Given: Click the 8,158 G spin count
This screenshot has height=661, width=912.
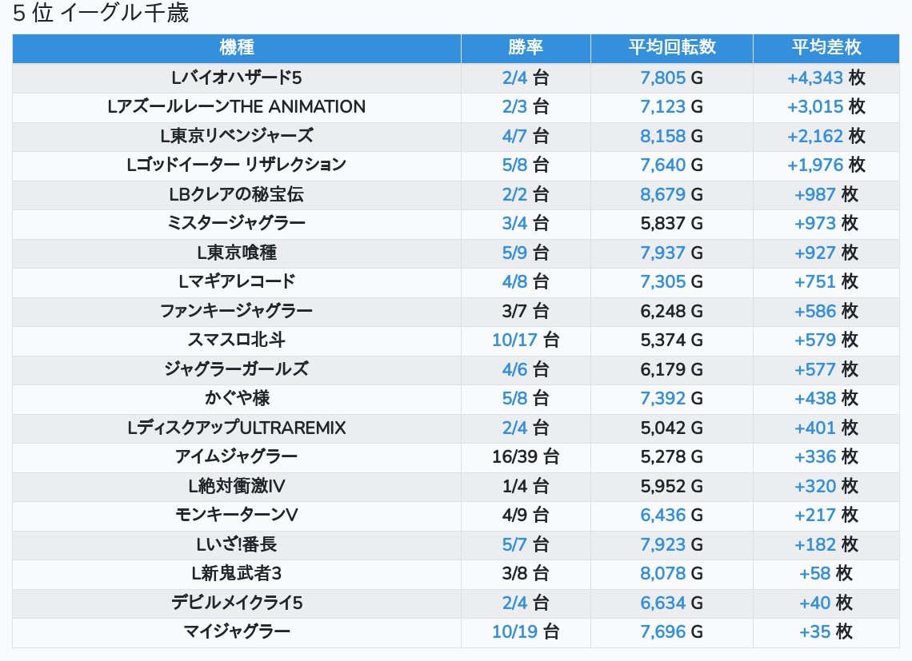Looking at the screenshot, I should tap(663, 136).
